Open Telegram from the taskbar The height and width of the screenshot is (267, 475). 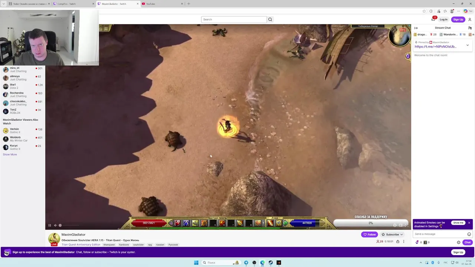point(246,263)
